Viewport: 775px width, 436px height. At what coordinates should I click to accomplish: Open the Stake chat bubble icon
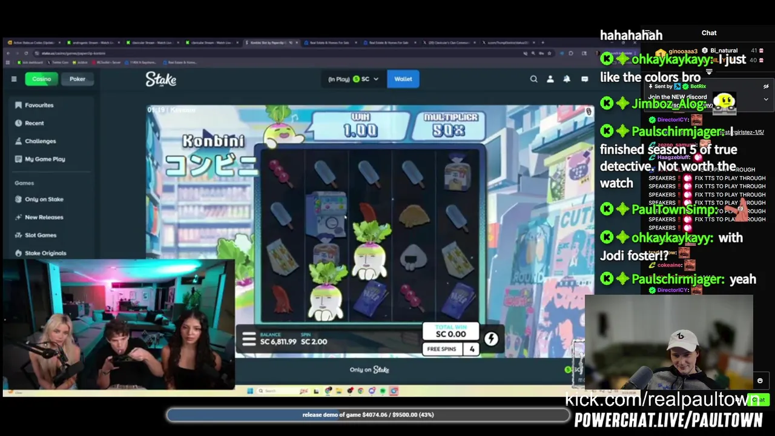(584, 79)
